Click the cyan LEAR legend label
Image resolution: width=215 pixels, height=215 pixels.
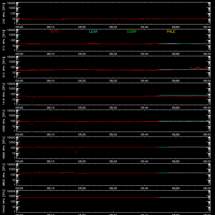coord(93,31)
